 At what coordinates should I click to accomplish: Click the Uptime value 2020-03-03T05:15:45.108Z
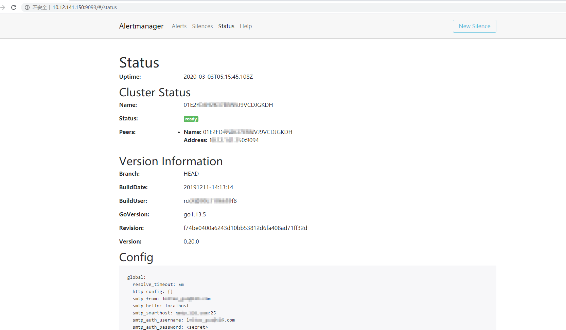click(x=218, y=77)
